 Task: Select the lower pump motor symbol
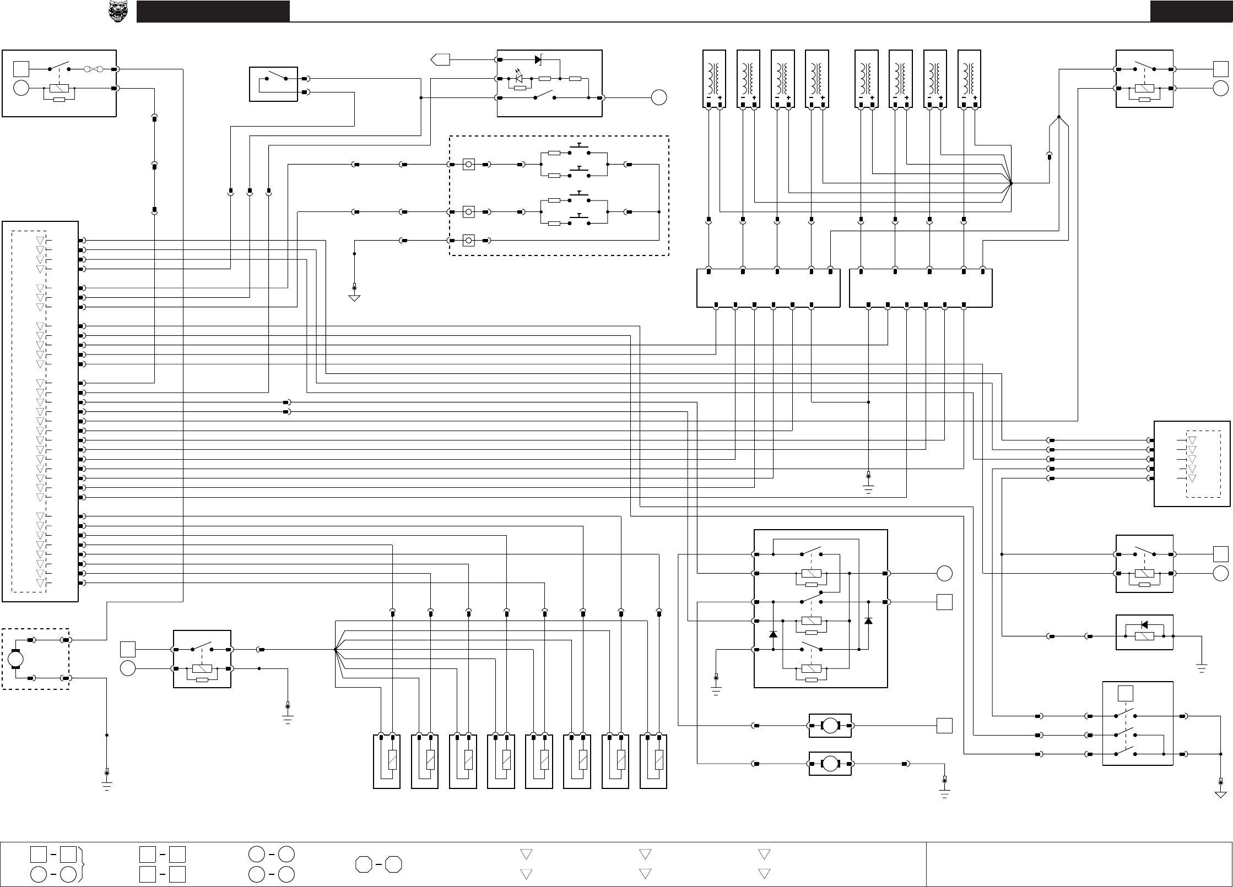[x=830, y=764]
